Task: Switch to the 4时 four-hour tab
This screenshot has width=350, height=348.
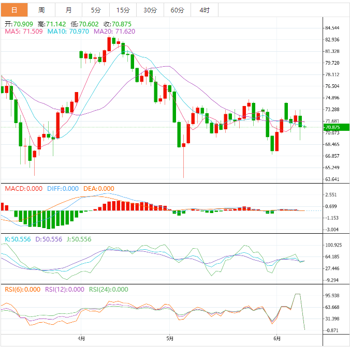Action: 204,10
